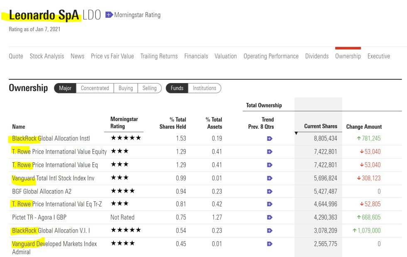Open the Stock Analysis tab
This screenshot has height=257, width=407.
47,56
